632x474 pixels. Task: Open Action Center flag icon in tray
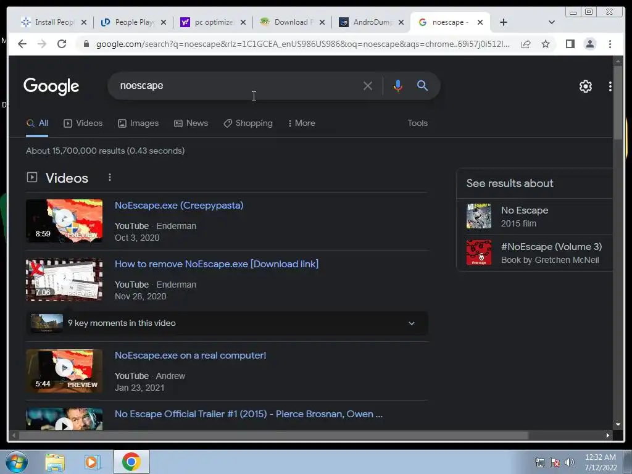pos(555,462)
